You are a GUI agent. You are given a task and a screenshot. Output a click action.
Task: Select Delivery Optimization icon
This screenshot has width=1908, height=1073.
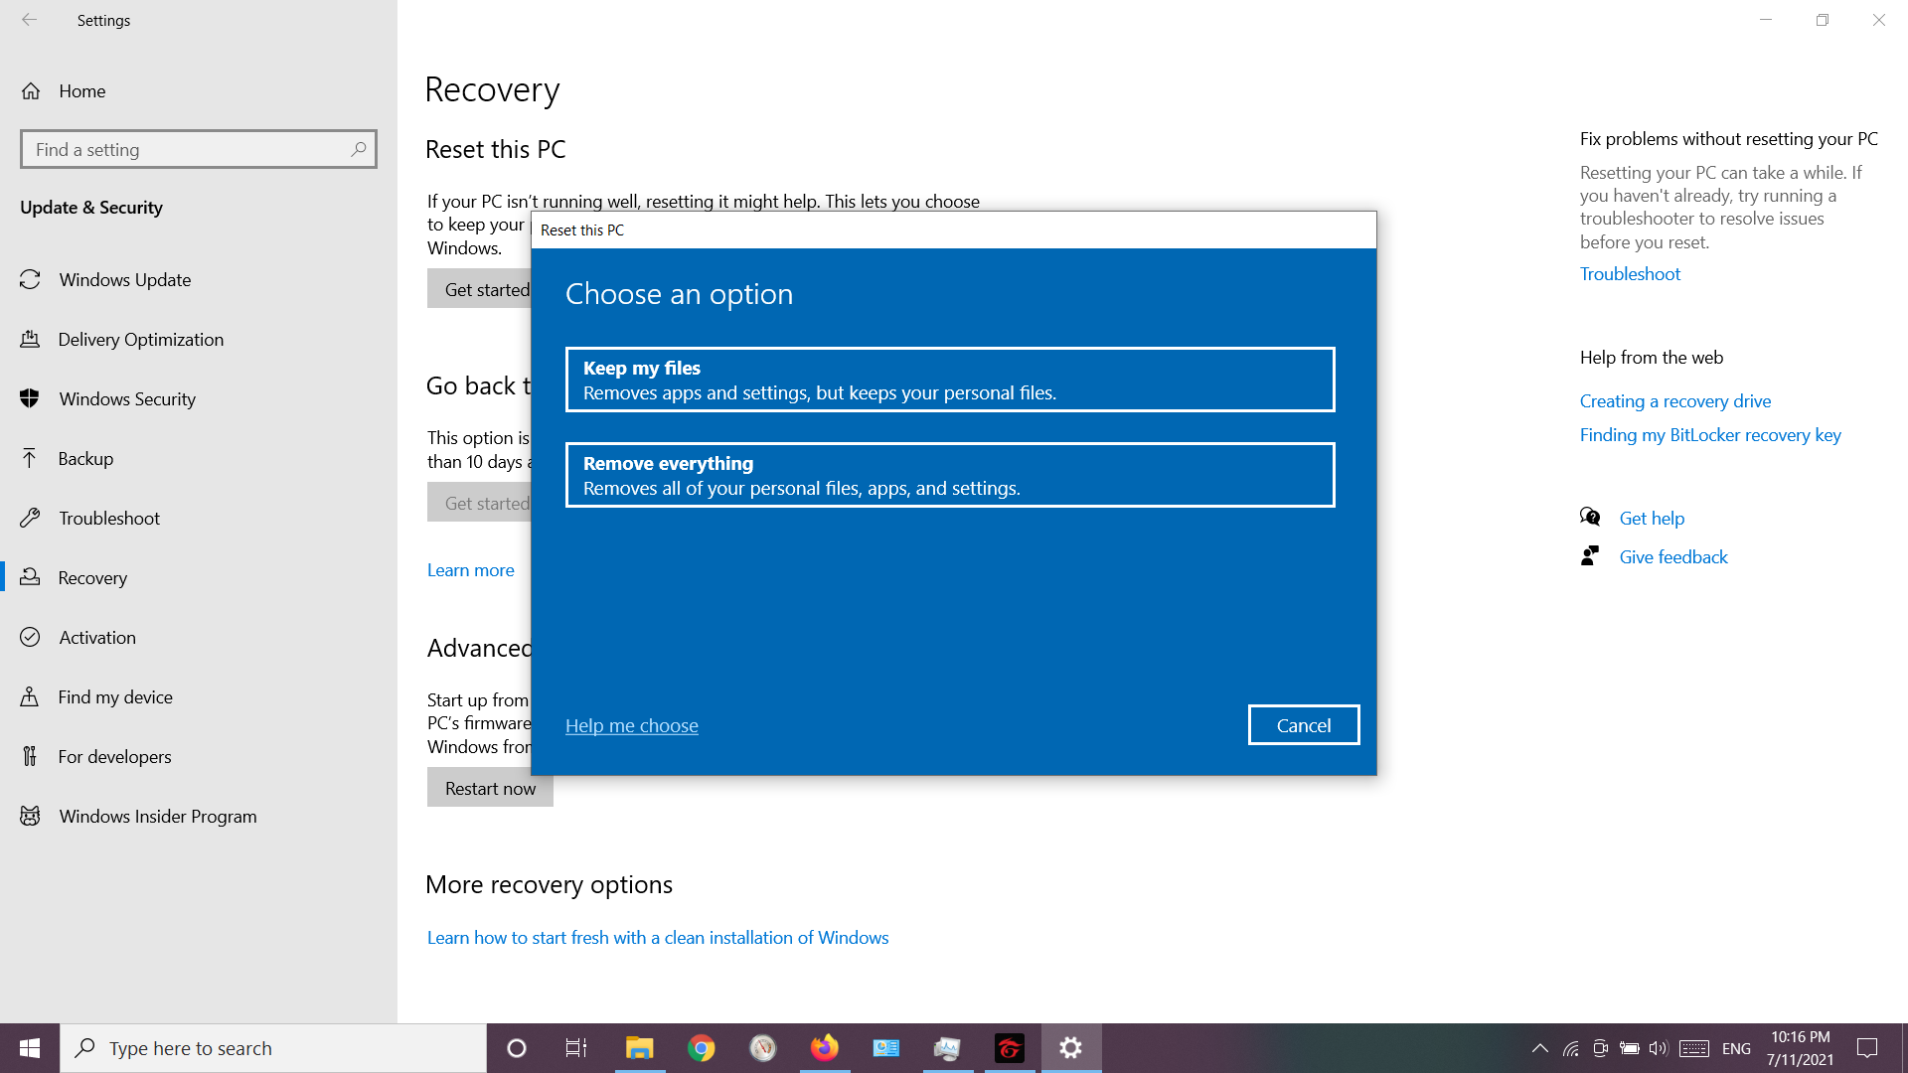click(31, 340)
